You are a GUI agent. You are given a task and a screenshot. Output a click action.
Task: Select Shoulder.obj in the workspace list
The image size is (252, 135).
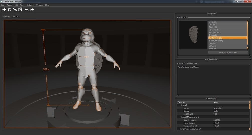coord(227,32)
